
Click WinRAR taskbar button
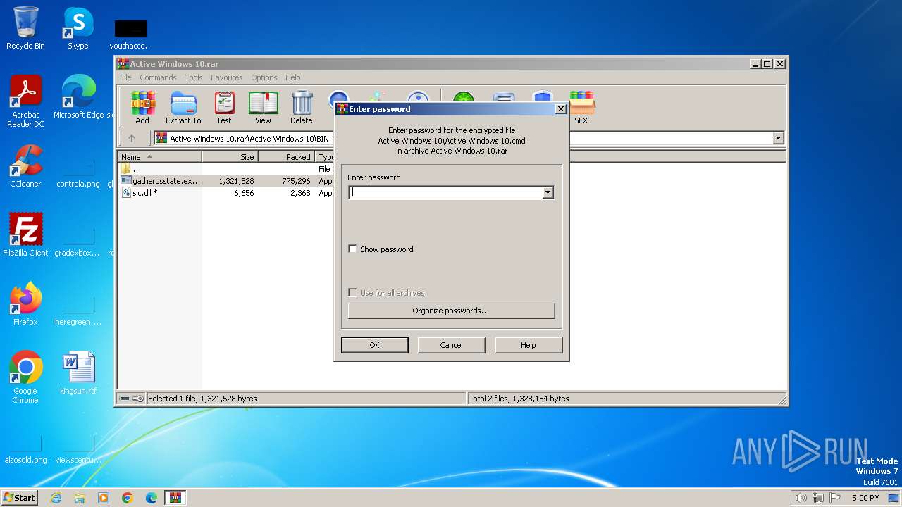(x=175, y=498)
